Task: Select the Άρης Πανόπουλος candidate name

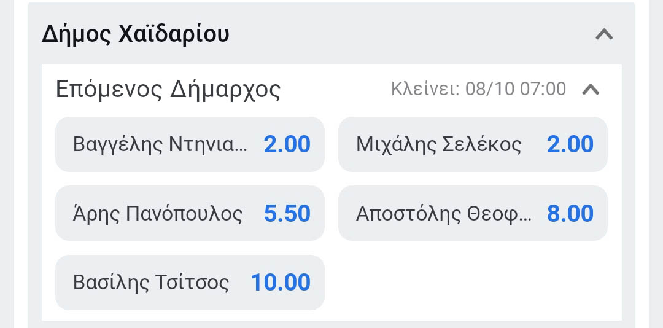Action: (x=158, y=214)
